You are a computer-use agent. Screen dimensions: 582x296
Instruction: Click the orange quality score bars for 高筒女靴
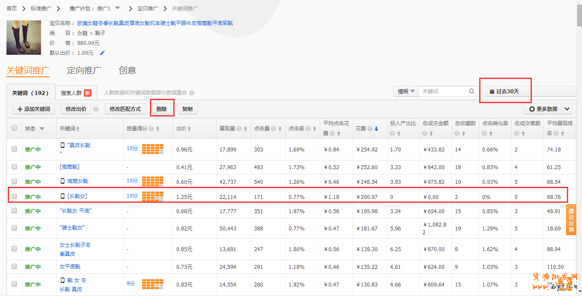click(x=153, y=181)
